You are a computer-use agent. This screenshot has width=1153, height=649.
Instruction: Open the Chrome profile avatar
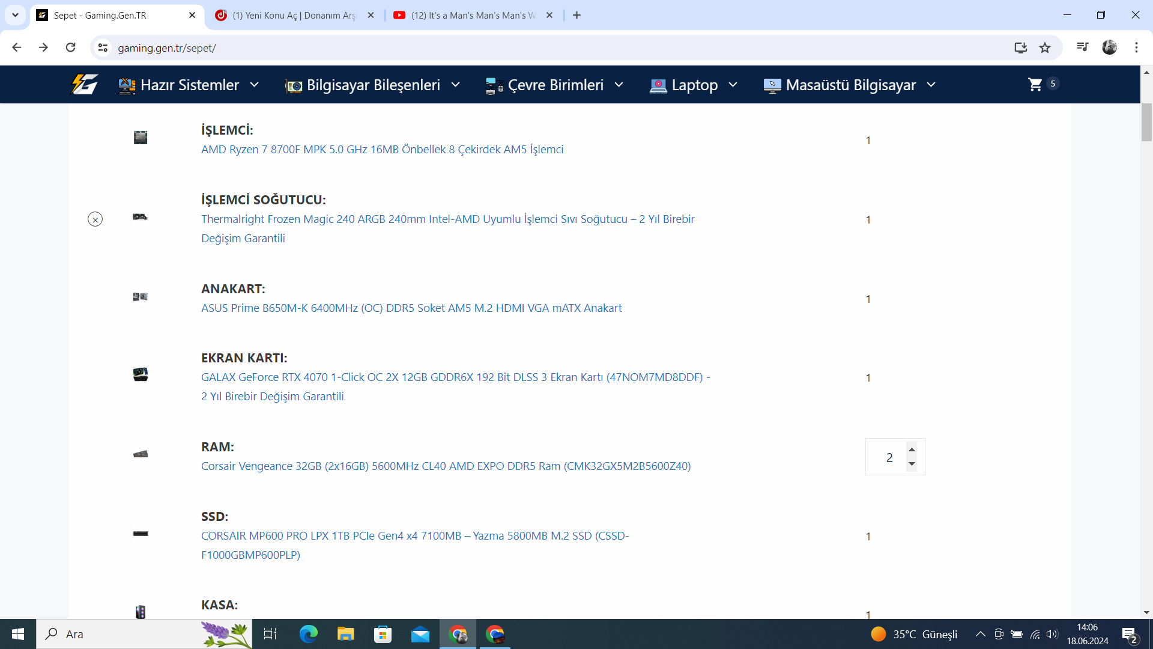[x=1109, y=47]
